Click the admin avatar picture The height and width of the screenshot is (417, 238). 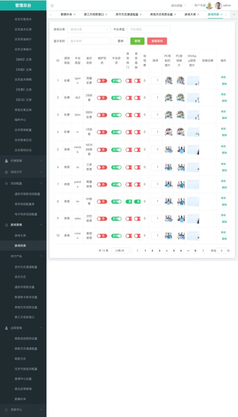218,5
